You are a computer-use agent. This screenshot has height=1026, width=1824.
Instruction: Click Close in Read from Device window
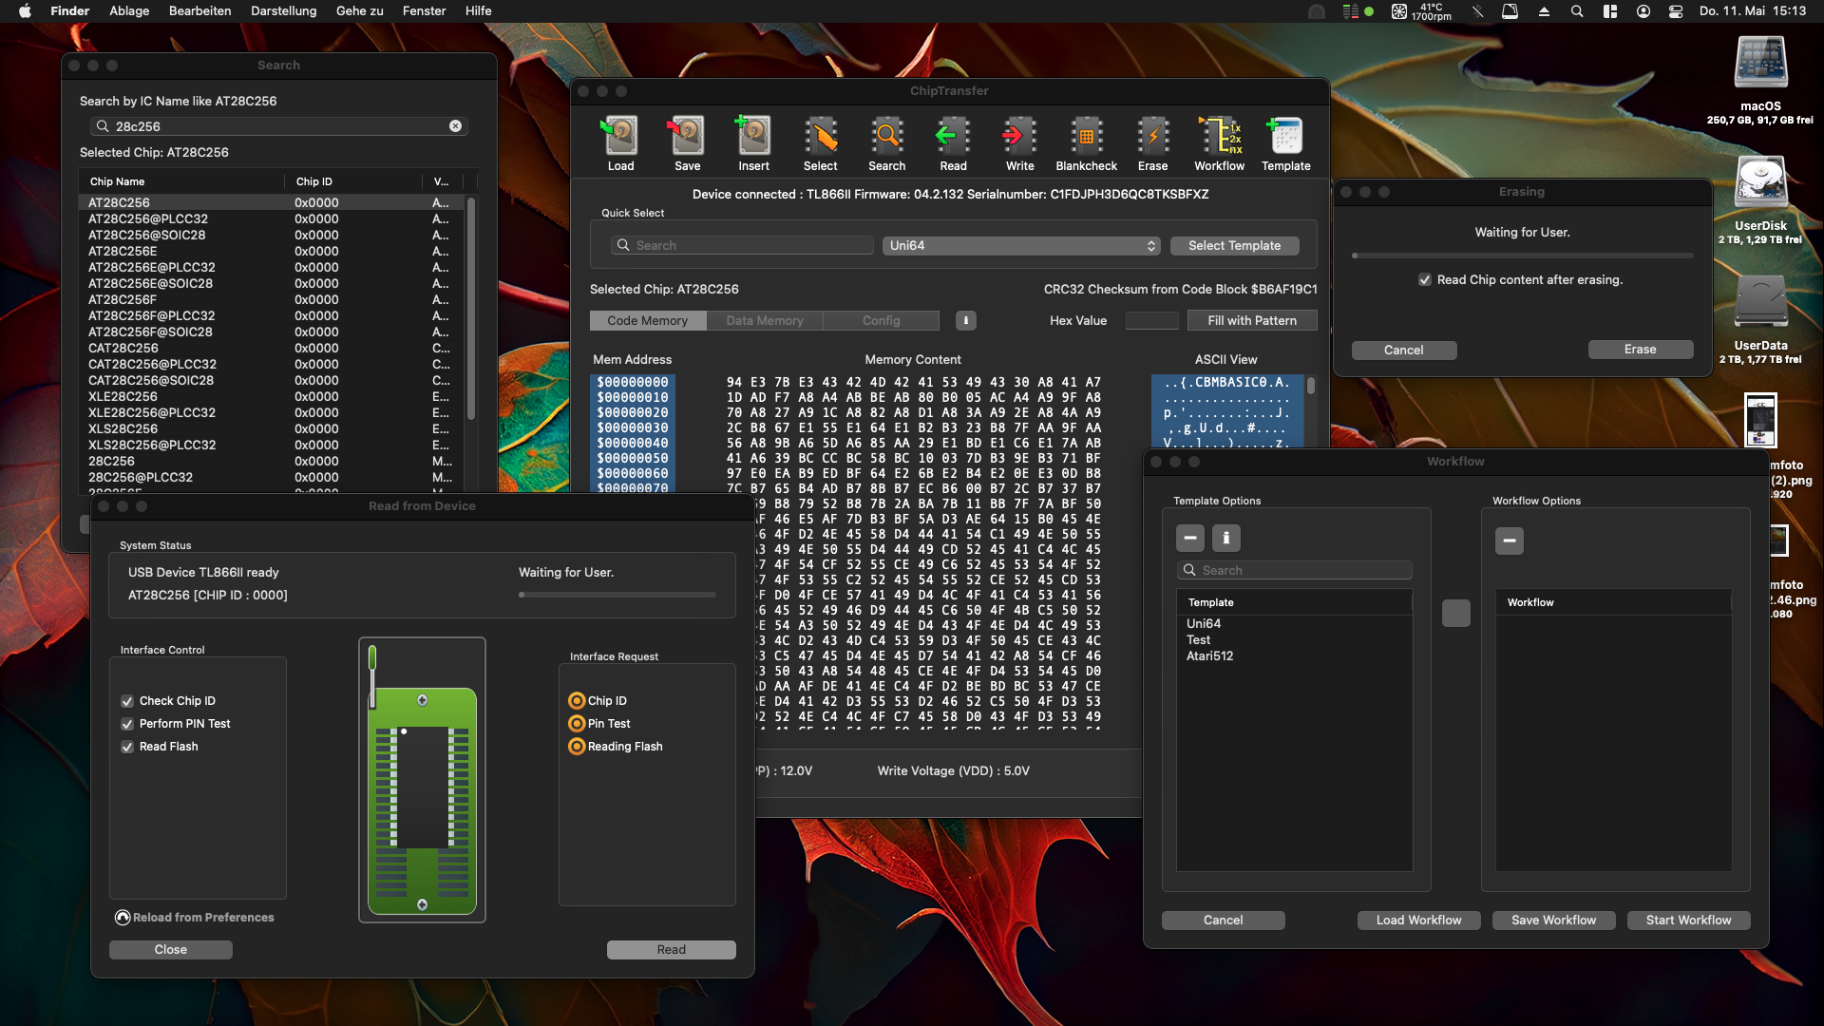pyautogui.click(x=170, y=950)
